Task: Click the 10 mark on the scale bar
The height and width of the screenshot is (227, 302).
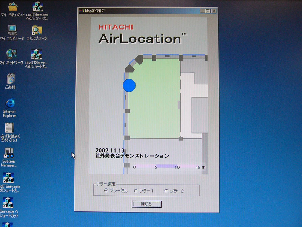Action: click(x=177, y=167)
